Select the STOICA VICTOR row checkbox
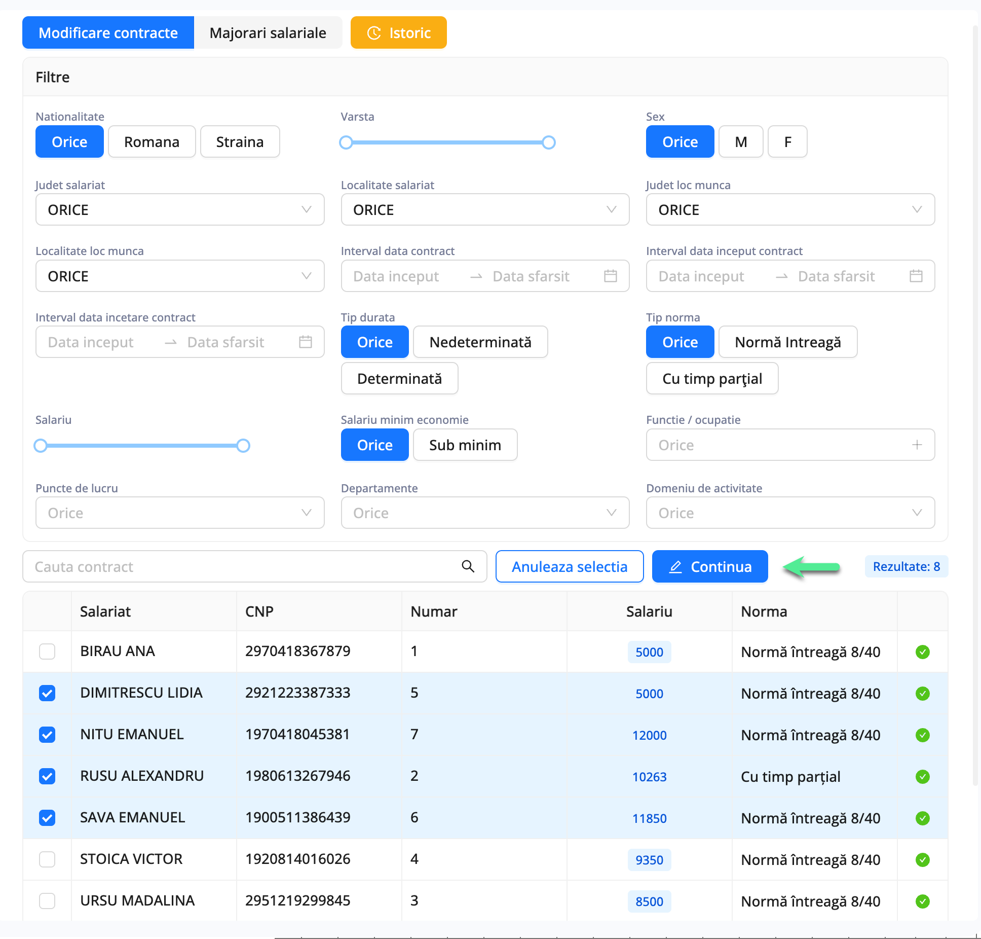 point(47,859)
